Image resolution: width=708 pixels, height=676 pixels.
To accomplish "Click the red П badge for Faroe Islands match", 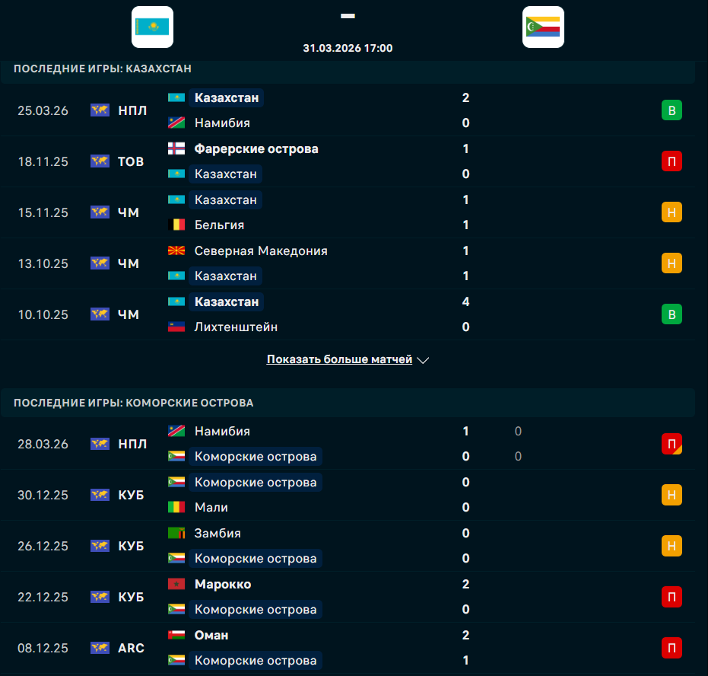I will (671, 161).
